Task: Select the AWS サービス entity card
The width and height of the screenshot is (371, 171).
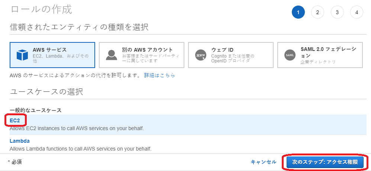Action: pos(52,55)
